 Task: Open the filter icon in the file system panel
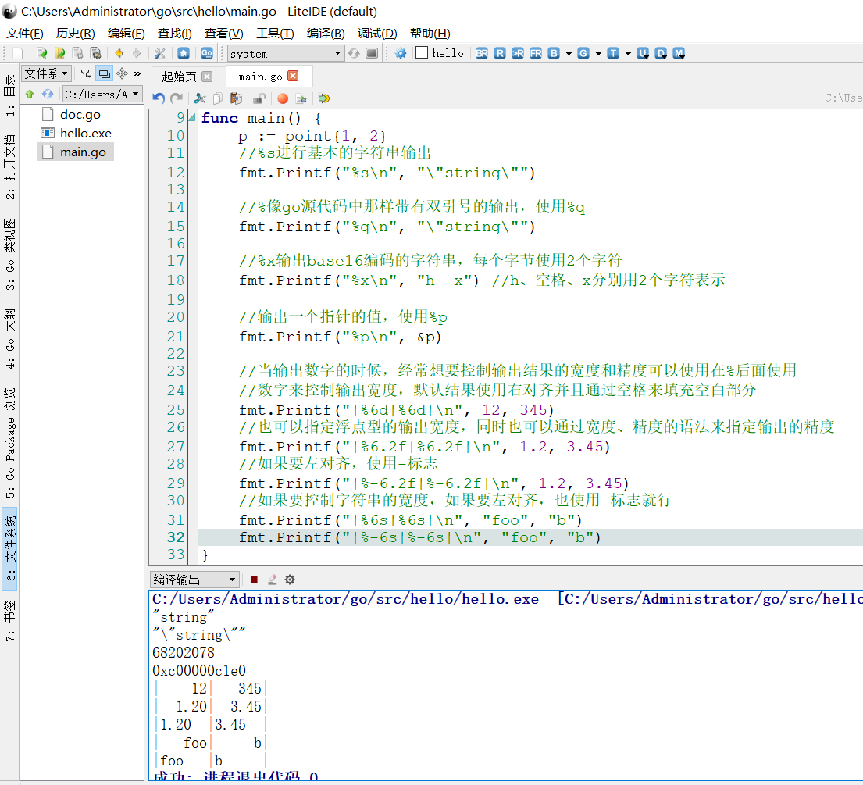pos(85,73)
